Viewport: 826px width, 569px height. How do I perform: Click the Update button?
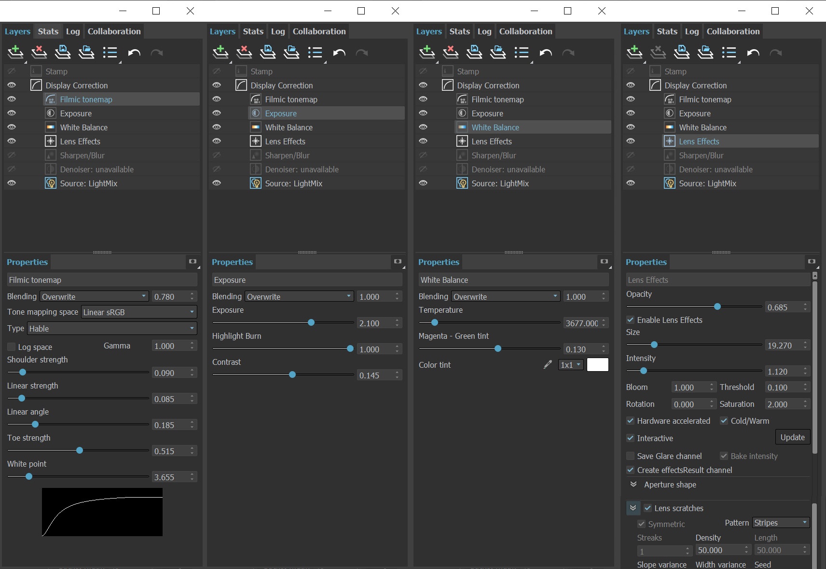[793, 437]
